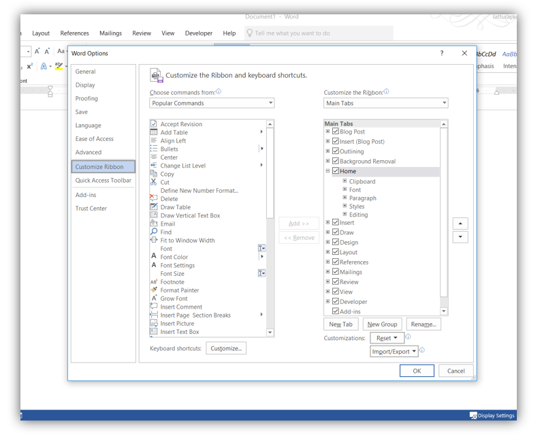Click the Help question mark in dialog title
This screenshot has width=542, height=443.
click(442, 53)
